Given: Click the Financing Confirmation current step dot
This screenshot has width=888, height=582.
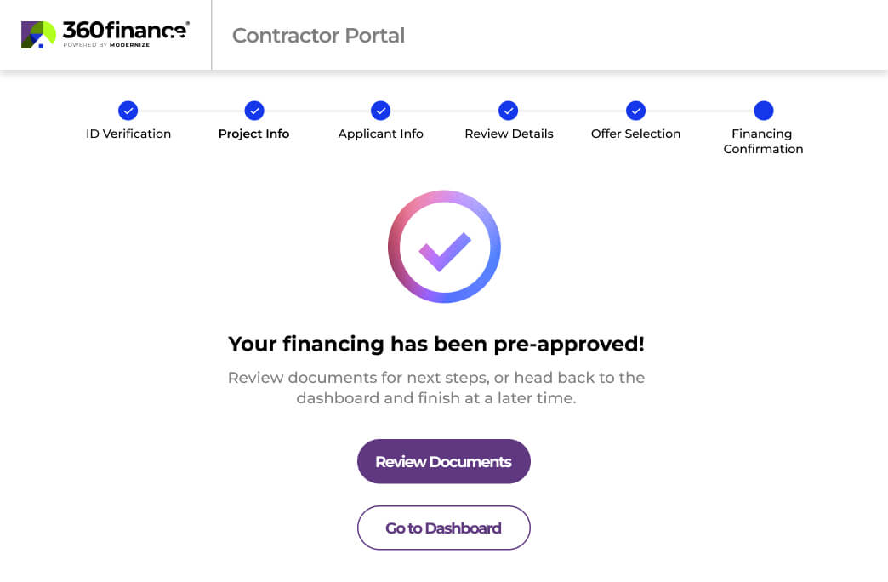Looking at the screenshot, I should tap(763, 111).
